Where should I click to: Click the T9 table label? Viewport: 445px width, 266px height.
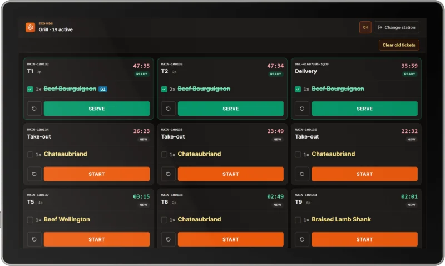(x=299, y=202)
